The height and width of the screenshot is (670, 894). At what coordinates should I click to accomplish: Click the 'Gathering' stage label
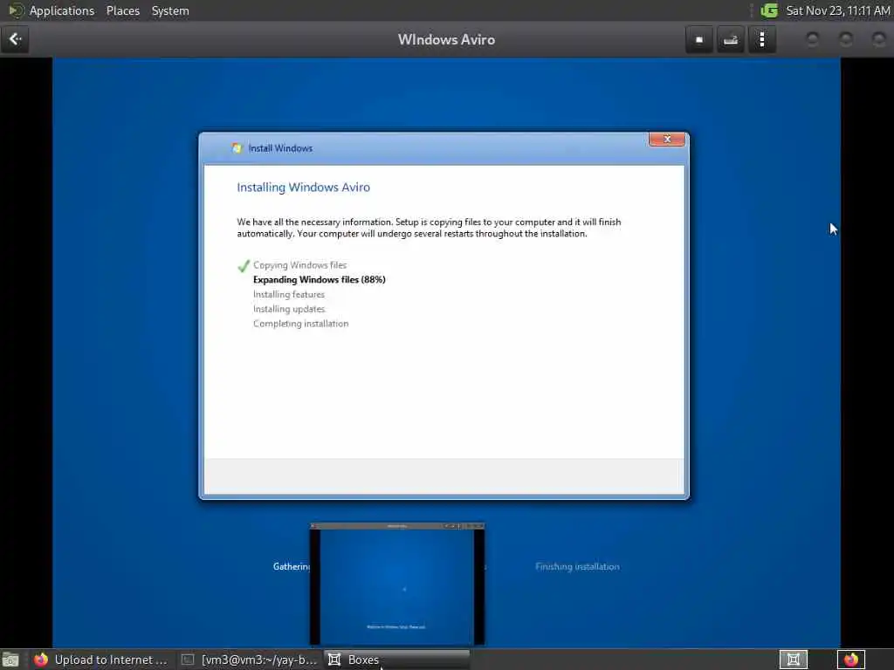tap(292, 566)
